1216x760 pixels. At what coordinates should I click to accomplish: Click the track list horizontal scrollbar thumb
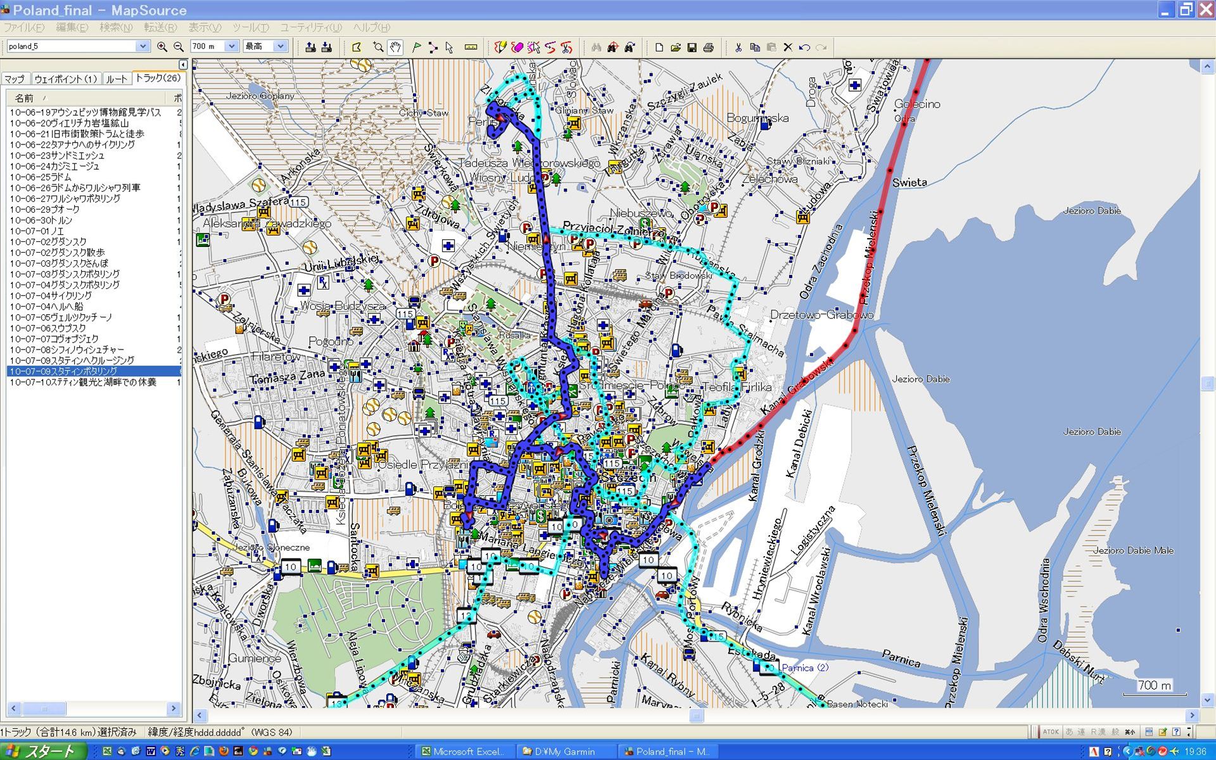coord(44,708)
